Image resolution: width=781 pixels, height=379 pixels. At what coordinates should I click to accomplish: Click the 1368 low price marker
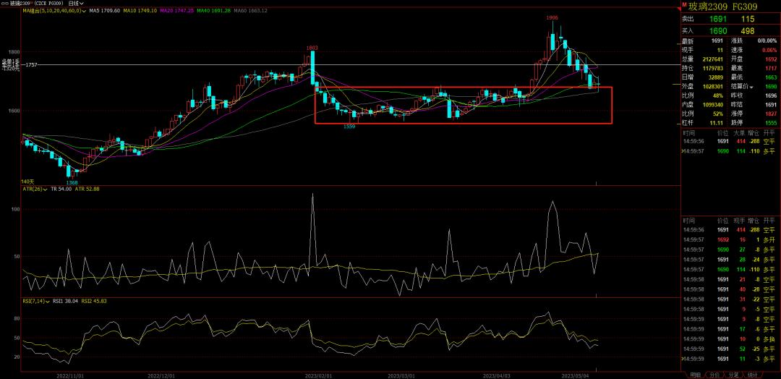[72, 183]
